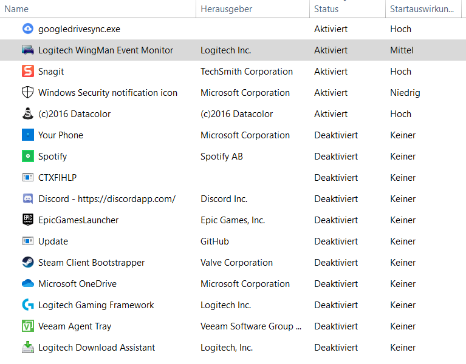The image size is (466, 364).
Task: Click the Windows Security shield icon
Action: (x=27, y=93)
